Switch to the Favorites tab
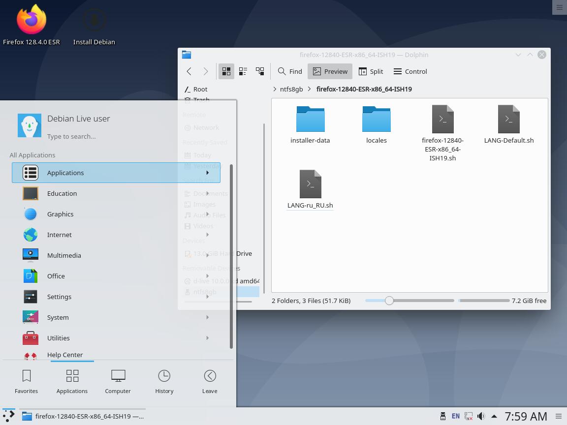The height and width of the screenshot is (425, 567). click(x=27, y=382)
